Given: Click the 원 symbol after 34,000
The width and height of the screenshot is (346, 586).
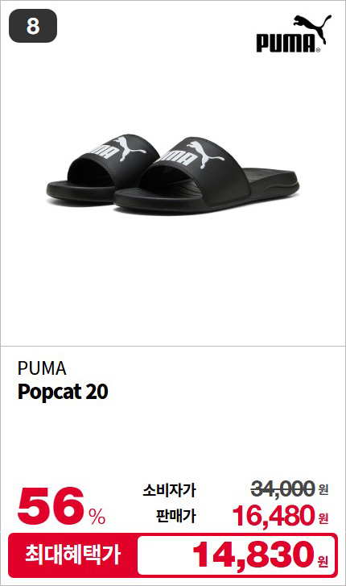Looking at the screenshot, I should point(323,489).
